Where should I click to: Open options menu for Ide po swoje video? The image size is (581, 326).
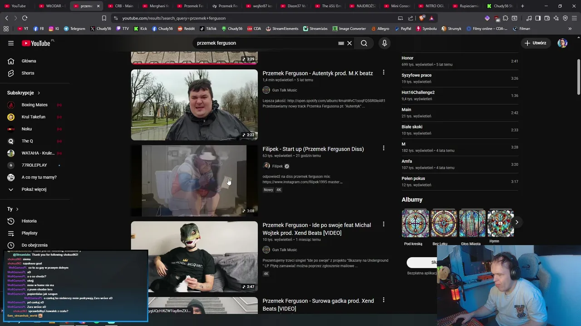pos(384,224)
